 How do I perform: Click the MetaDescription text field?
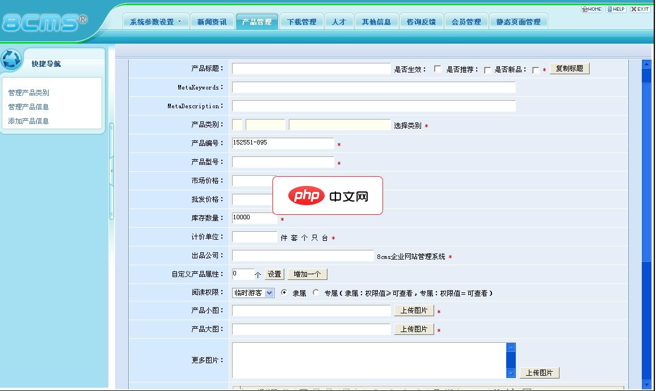373,106
